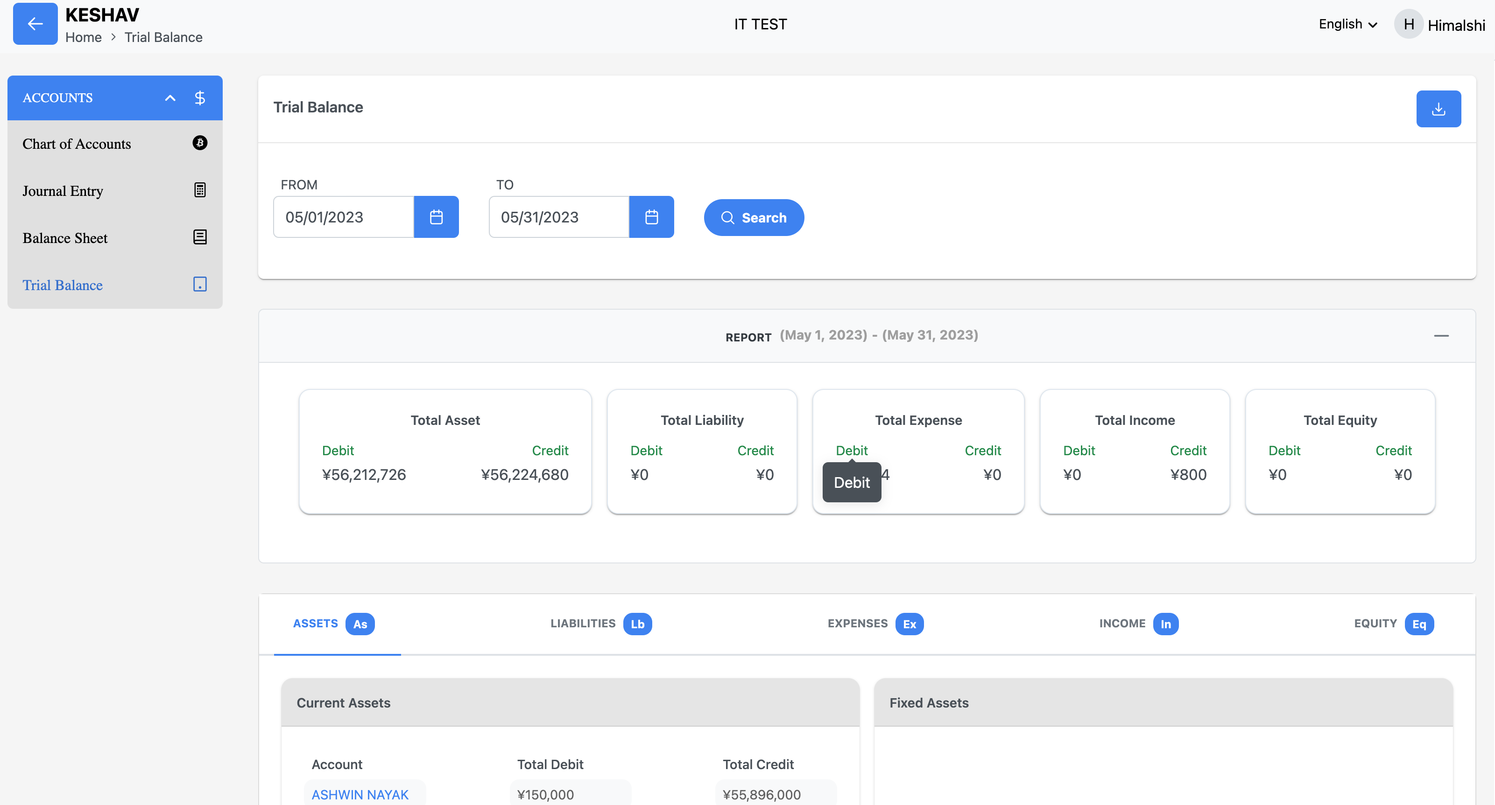Click the Total Equity card title

1340,420
